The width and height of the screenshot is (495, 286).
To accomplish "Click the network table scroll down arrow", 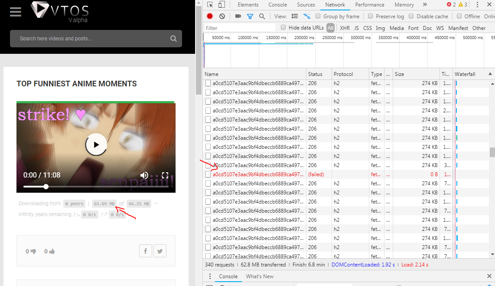I will [x=492, y=254].
